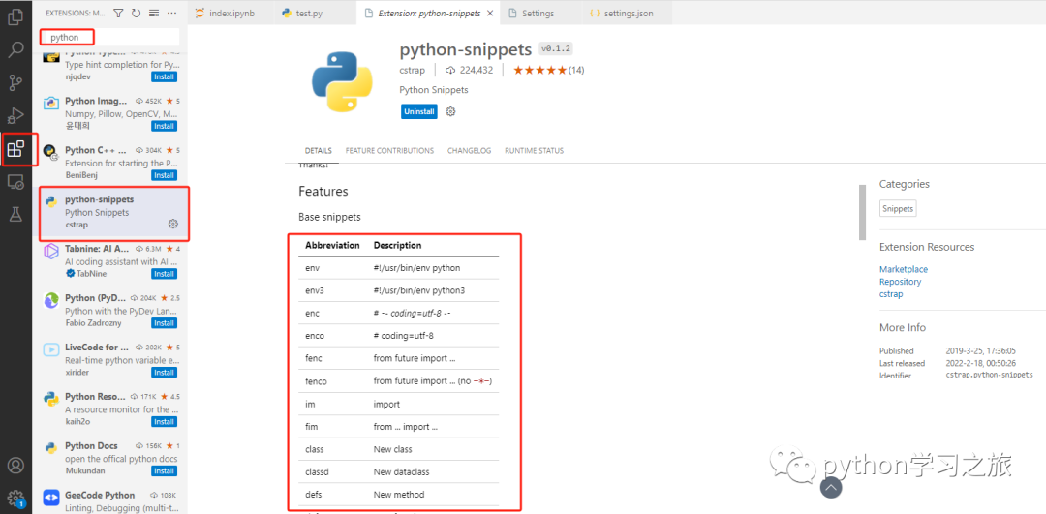The width and height of the screenshot is (1046, 514).
Task: Switch to index.ipynb tab
Action: point(231,13)
